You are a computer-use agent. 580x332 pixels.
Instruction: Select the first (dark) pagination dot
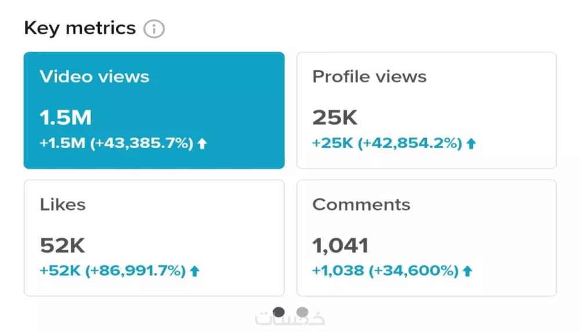(279, 312)
